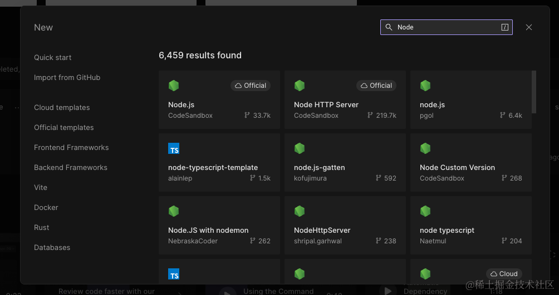559x295 pixels.
Task: Click author name Naetmul
Action: point(433,241)
